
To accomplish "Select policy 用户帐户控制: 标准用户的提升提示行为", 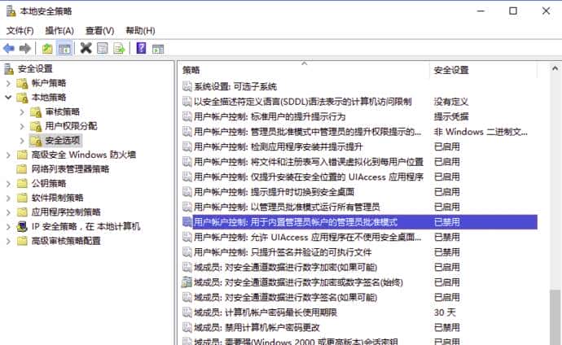I will click(270, 116).
